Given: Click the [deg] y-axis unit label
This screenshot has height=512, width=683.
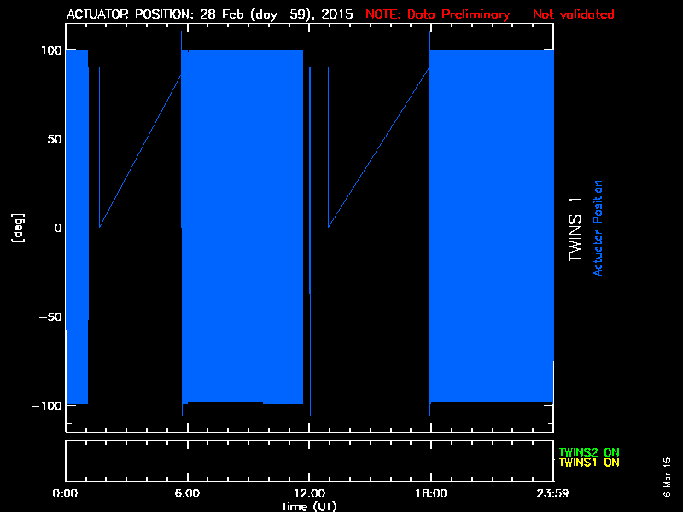Looking at the screenshot, I should click(x=16, y=228).
